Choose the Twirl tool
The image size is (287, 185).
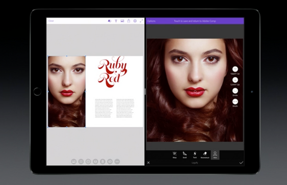[x=195, y=155]
